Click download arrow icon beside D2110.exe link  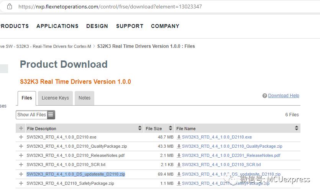pyautogui.click(x=179, y=137)
